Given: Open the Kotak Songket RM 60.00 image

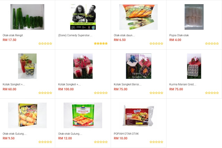Looking at the screenshot, I should pos(27,66).
